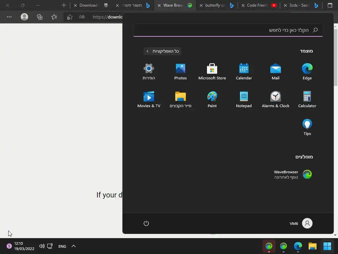Show hidden system tray icons chevron
The image size is (338, 254).
(74, 246)
